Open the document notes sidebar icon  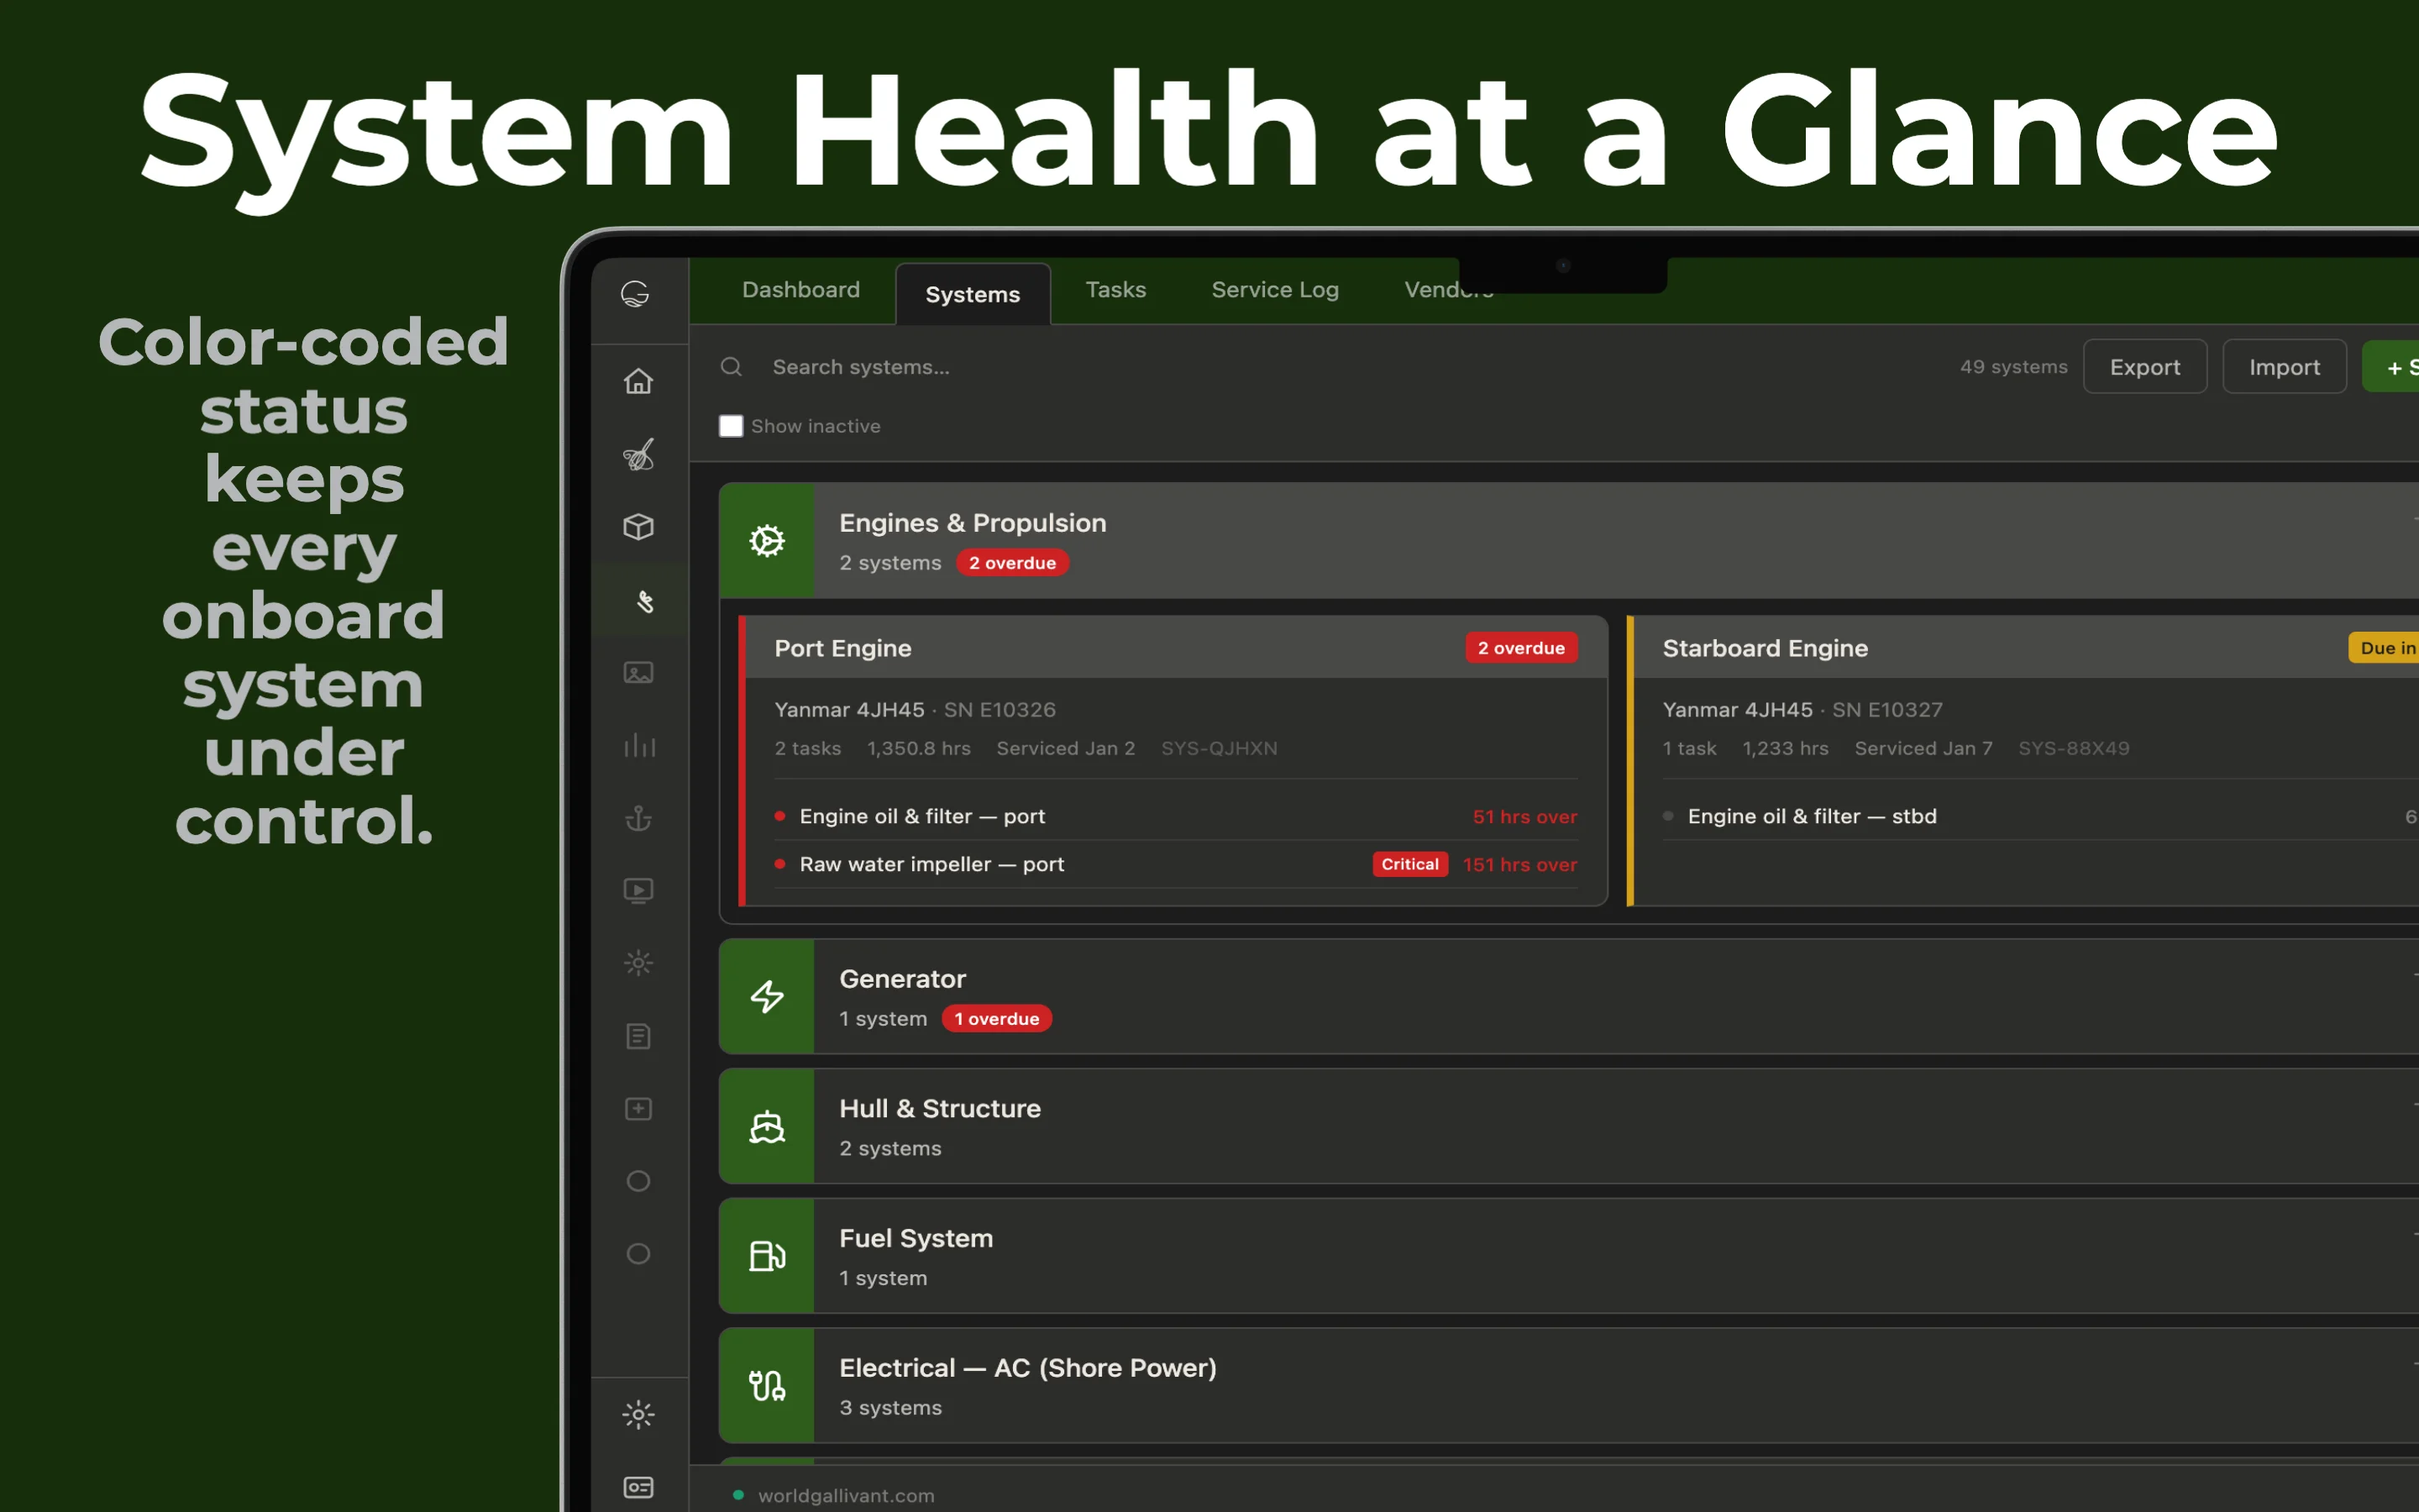(x=638, y=1036)
